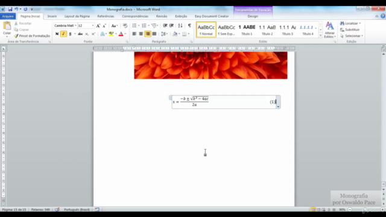Apply the text highlight color
Viewport: 386px width, 217px height.
[x=111, y=34]
